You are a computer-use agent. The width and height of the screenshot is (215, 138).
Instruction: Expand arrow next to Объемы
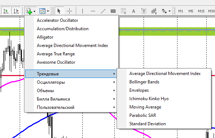tap(114, 91)
